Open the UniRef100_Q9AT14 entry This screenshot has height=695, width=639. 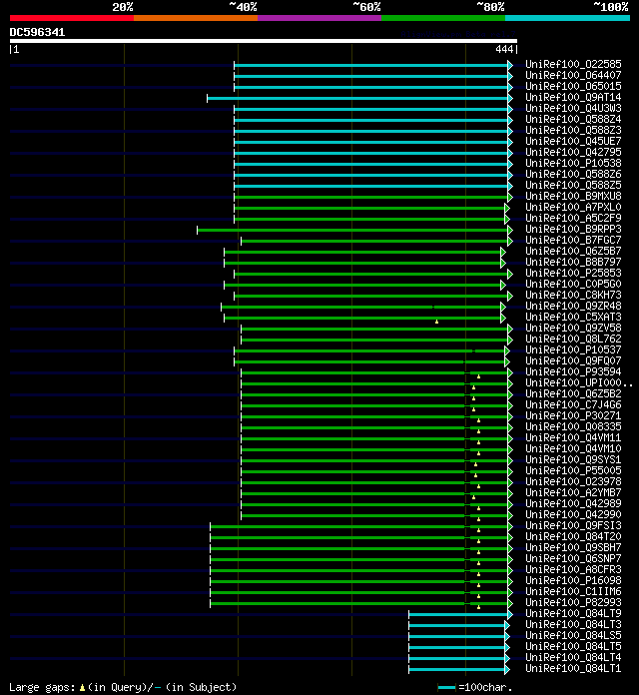(573, 98)
